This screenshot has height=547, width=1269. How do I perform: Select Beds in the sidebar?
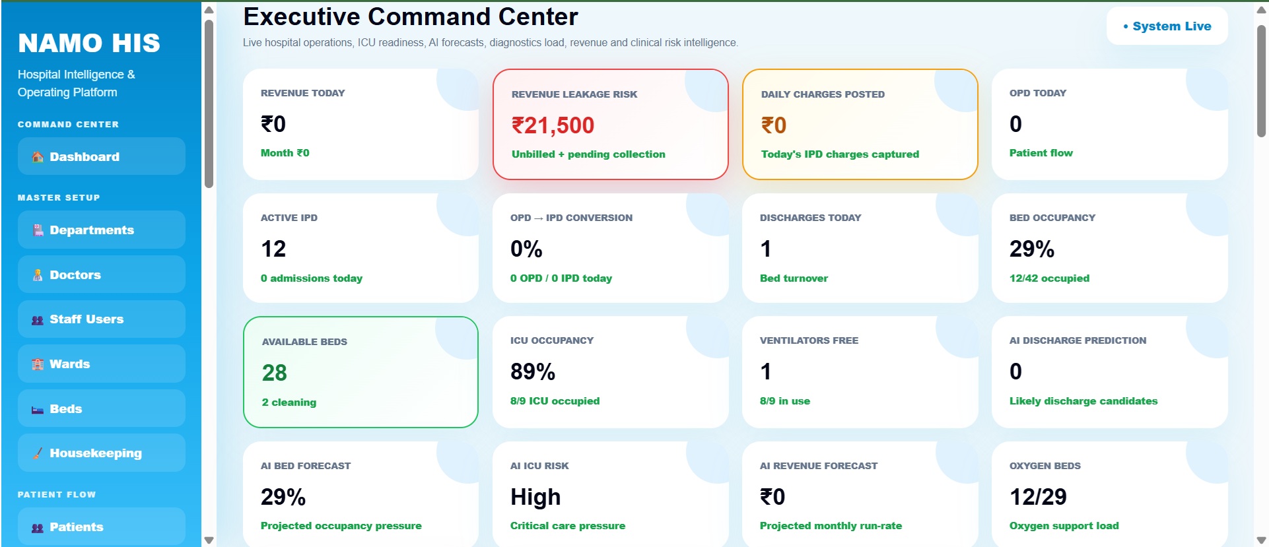tap(102, 408)
